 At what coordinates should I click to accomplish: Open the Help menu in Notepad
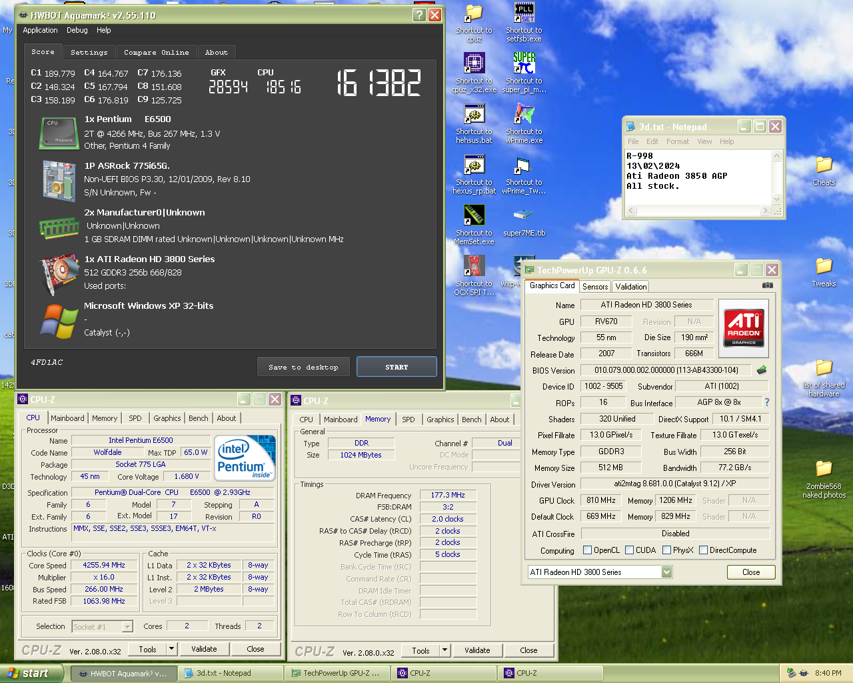pyautogui.click(x=726, y=141)
